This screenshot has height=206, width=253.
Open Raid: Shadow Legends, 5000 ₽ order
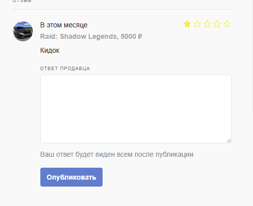91,36
